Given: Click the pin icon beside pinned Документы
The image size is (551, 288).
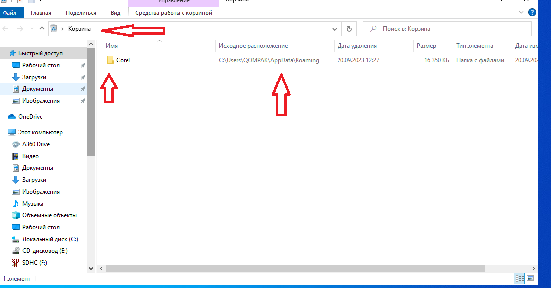Looking at the screenshot, I should click(83, 89).
